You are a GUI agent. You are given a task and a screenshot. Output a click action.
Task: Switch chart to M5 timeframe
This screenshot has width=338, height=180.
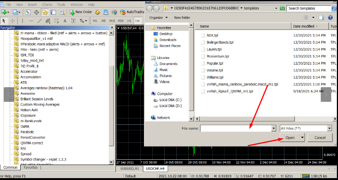pos(104,21)
